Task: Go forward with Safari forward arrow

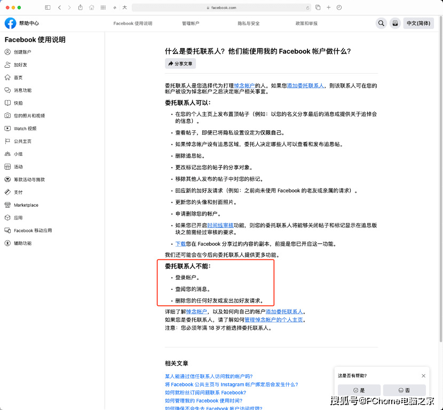Action: click(x=69, y=7)
